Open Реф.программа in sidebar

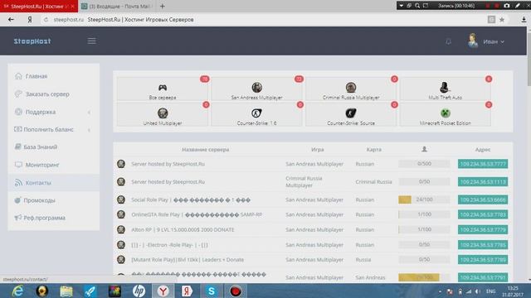pyautogui.click(x=53, y=218)
